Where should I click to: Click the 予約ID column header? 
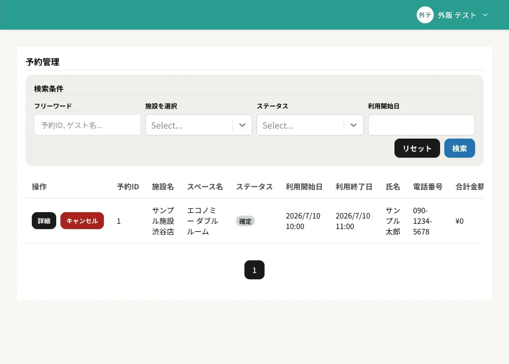click(128, 187)
